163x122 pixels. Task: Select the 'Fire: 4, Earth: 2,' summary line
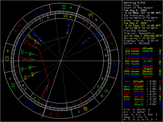pos(137,110)
